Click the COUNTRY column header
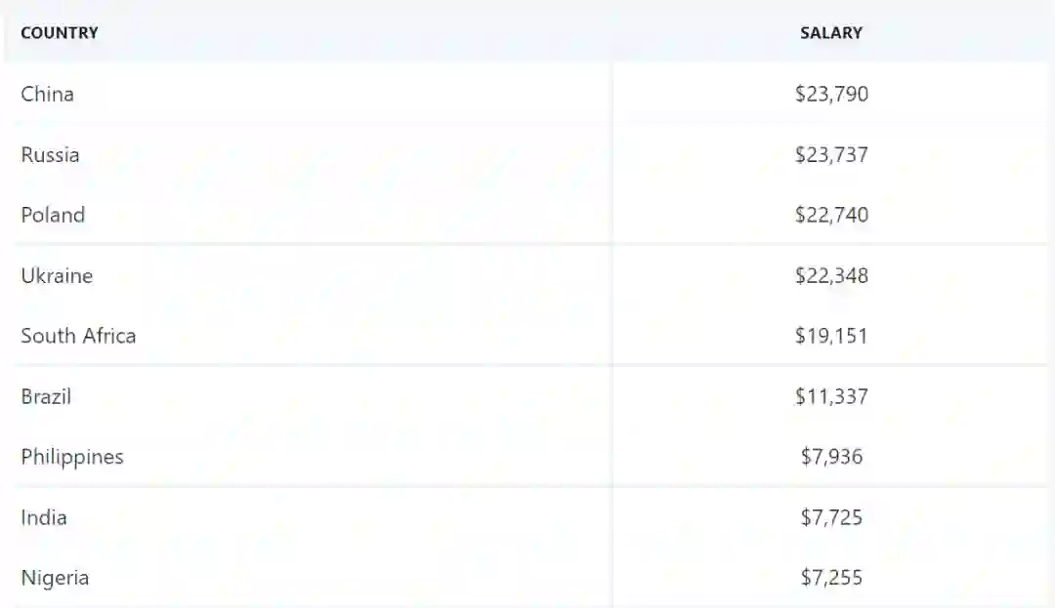The height and width of the screenshot is (608, 1055). pos(60,33)
